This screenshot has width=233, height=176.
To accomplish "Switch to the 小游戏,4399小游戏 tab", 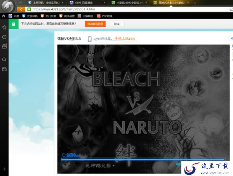I will (x=129, y=3).
